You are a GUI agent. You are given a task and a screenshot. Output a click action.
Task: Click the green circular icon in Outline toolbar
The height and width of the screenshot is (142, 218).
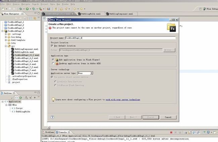tap(20, 98)
